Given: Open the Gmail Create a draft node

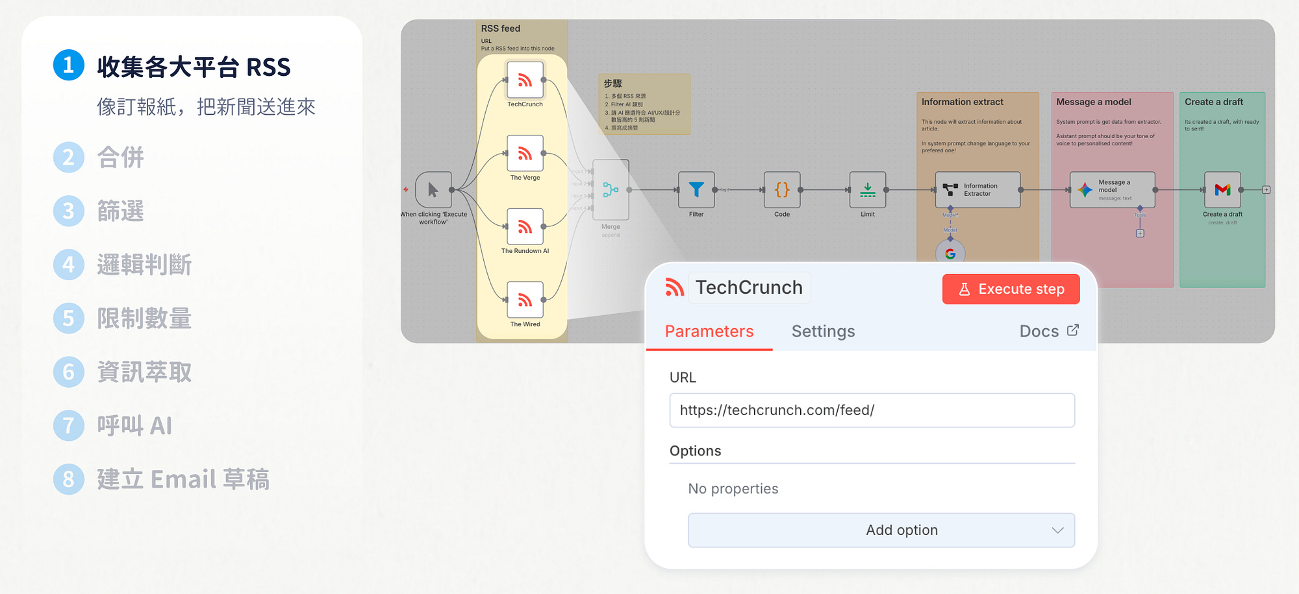Looking at the screenshot, I should pyautogui.click(x=1222, y=189).
